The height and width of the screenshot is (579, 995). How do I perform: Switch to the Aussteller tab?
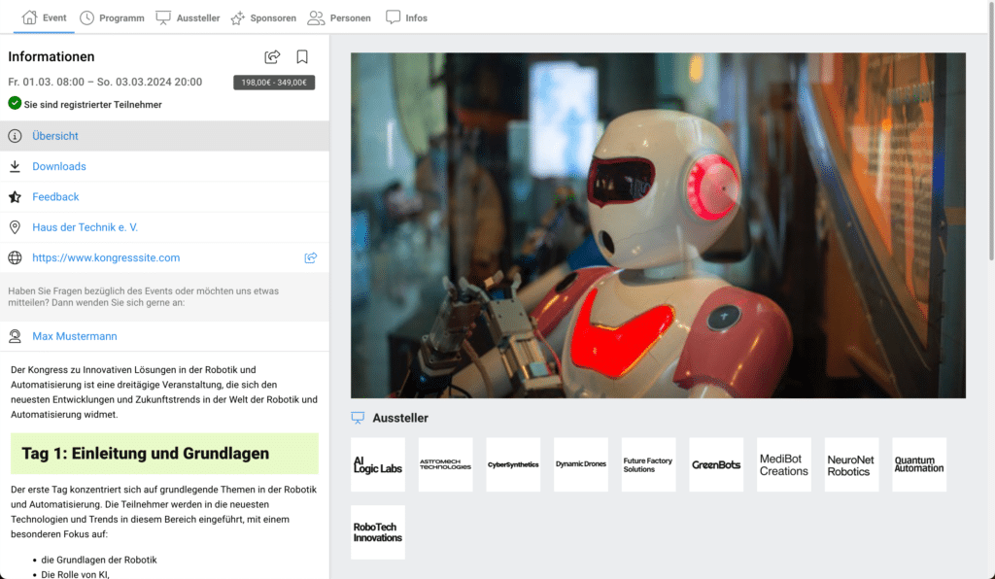(x=188, y=17)
